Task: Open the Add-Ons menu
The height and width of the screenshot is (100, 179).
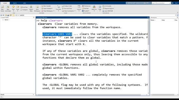Action: pos(94,8)
